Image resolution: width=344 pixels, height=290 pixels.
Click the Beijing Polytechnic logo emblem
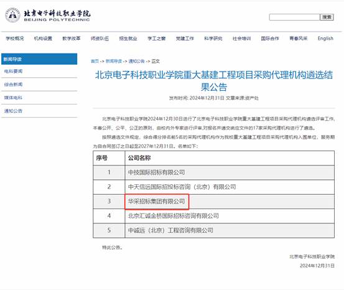coord(12,15)
